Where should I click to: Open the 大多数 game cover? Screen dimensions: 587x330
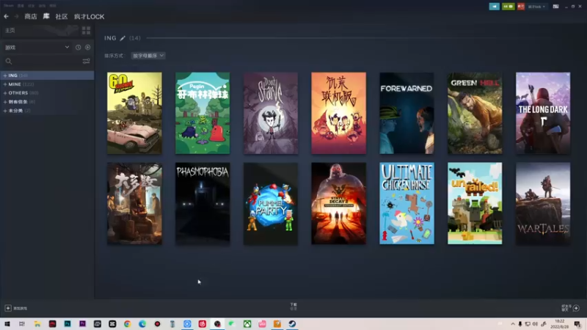pos(134,204)
